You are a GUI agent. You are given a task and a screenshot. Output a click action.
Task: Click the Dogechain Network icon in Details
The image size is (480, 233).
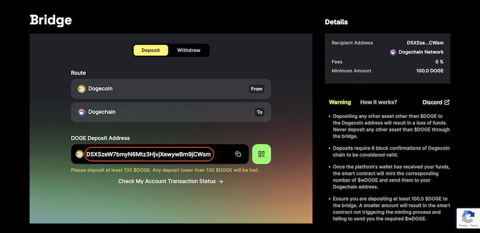tap(393, 52)
